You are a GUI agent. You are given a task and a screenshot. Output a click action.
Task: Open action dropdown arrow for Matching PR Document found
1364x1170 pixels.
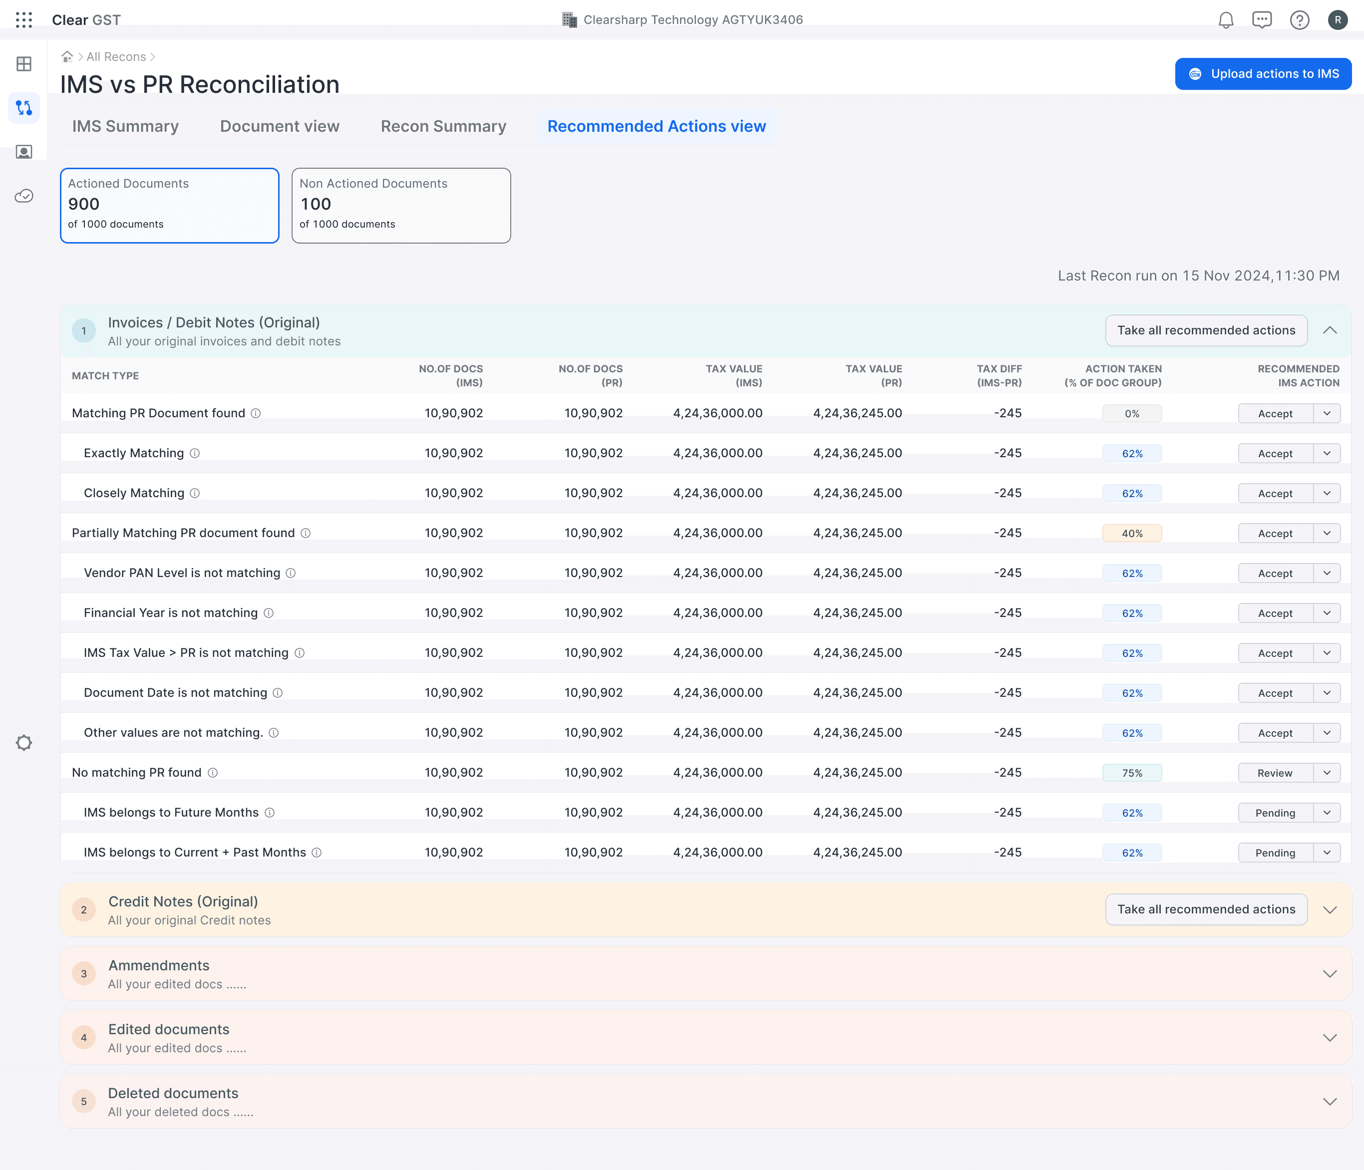coord(1327,413)
